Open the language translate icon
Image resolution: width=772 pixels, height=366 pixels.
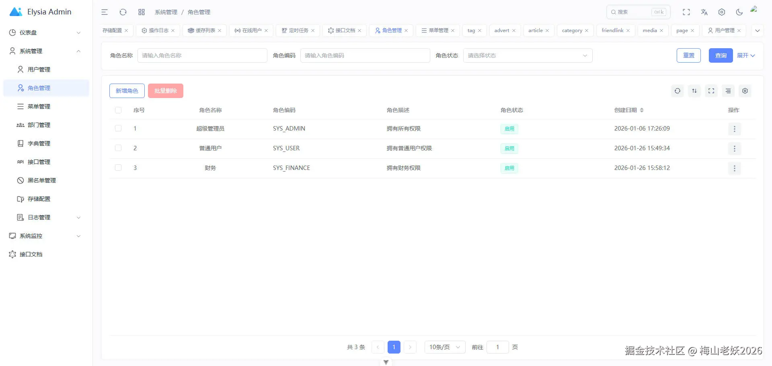coord(704,12)
